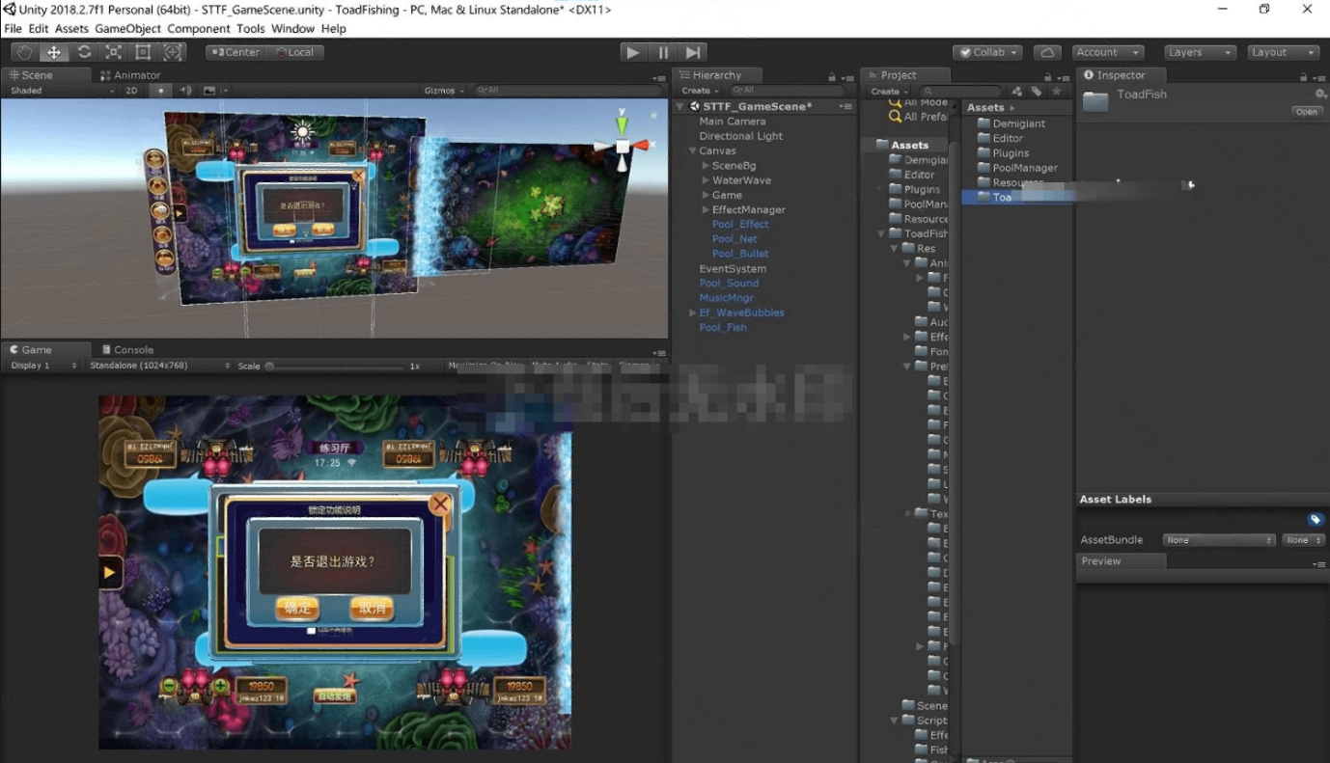The width and height of the screenshot is (1330, 763).
Task: Select Directional Light in Hierarchy
Action: (740, 136)
